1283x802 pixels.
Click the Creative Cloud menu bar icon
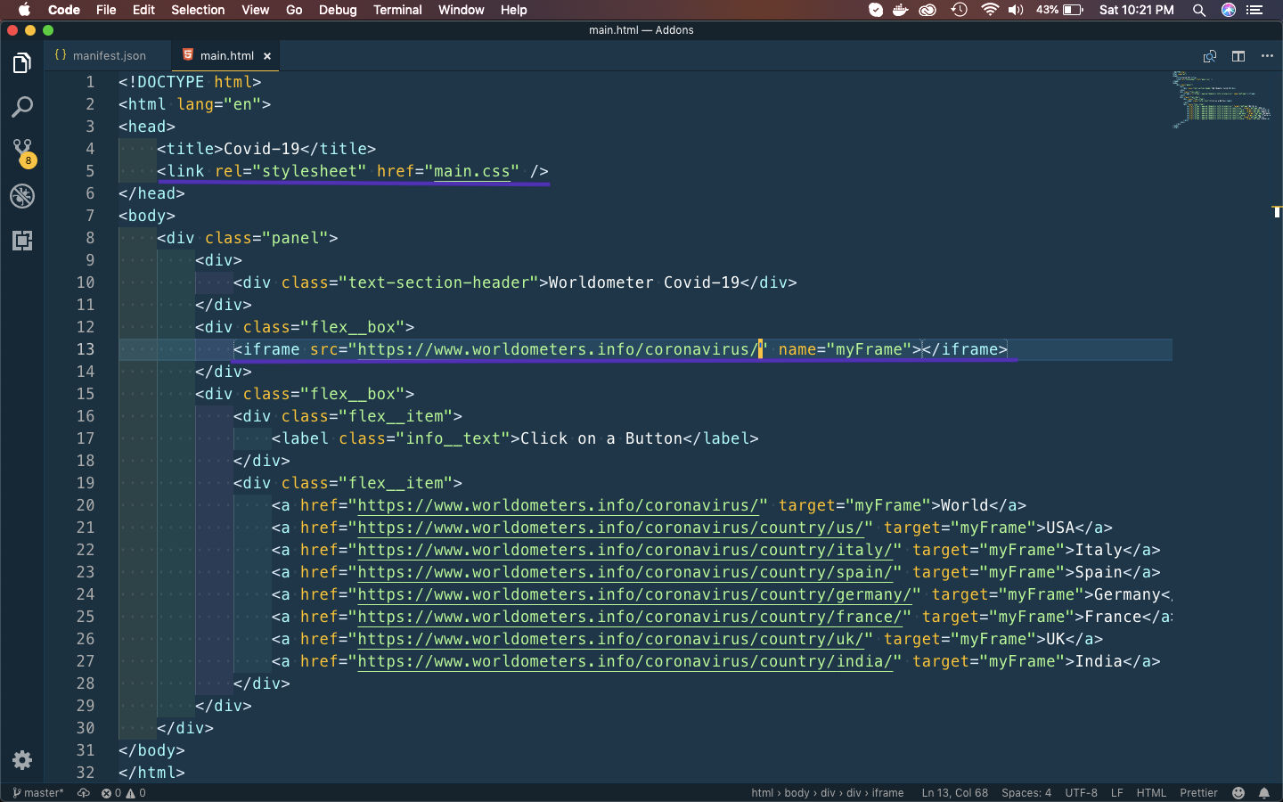click(928, 10)
